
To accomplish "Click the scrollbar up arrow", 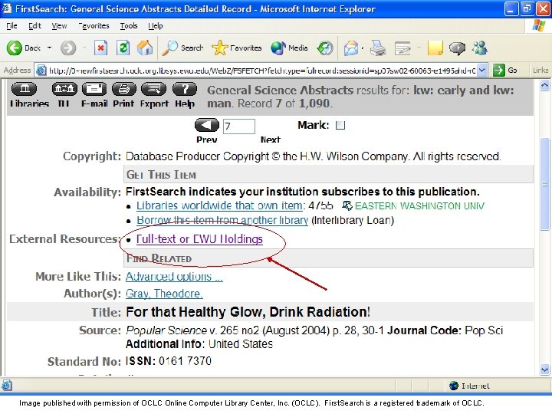I will click(544, 85).
